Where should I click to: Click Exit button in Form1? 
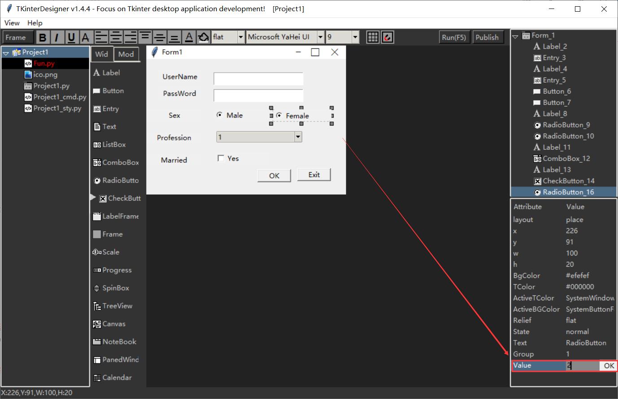[314, 175]
